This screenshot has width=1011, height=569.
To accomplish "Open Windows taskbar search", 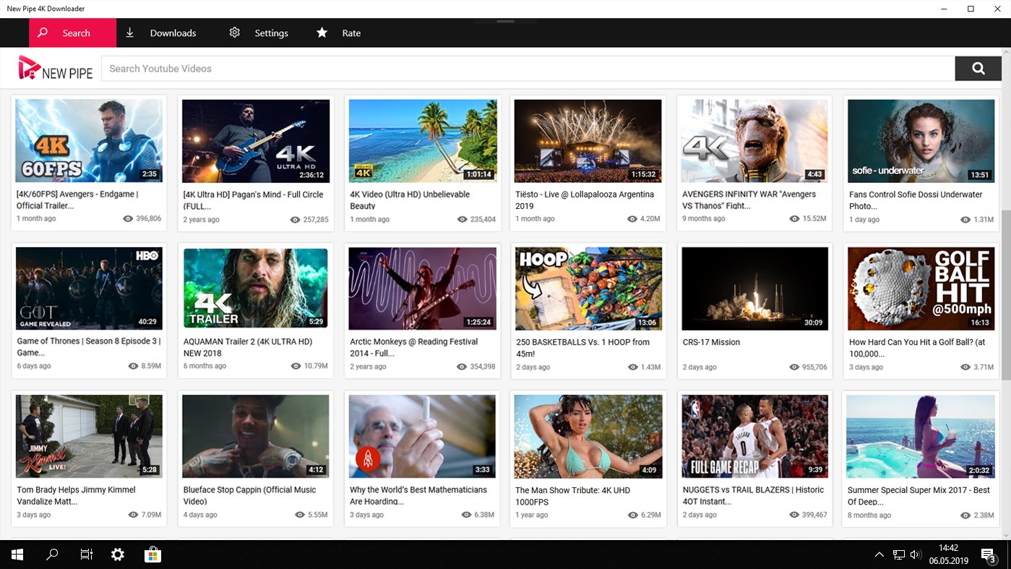I will click(52, 555).
